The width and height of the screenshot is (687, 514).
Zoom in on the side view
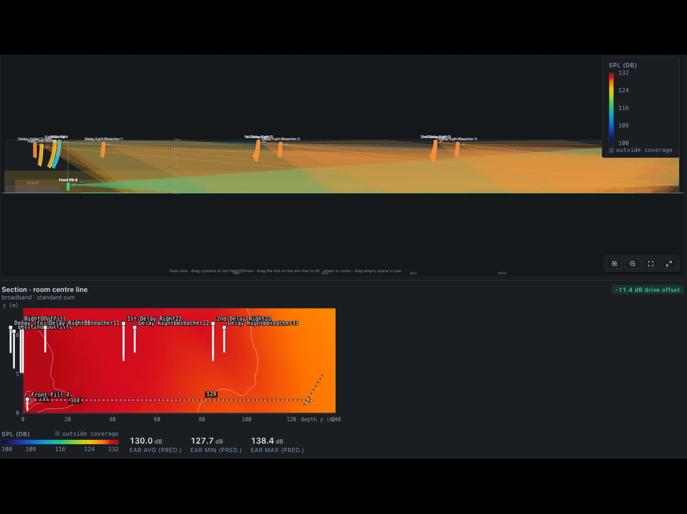(614, 264)
